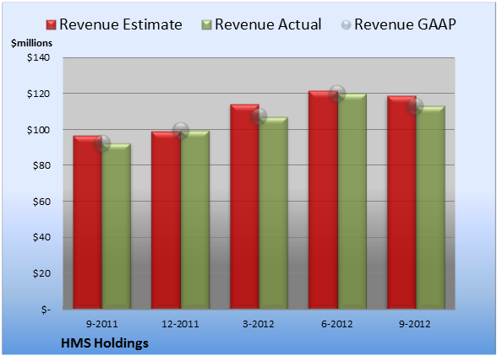Select the green actual bar for 3-2012
This screenshot has width=497, height=356.
274,213
